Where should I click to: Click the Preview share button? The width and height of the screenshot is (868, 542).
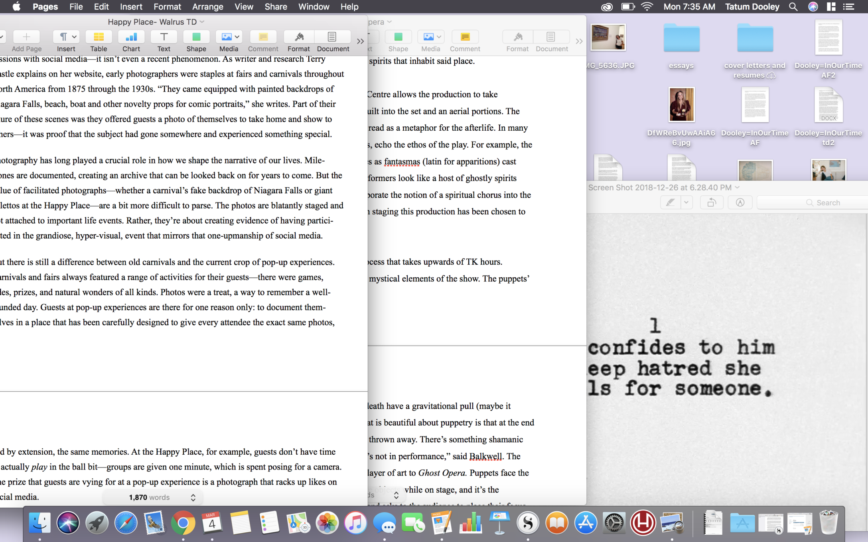711,202
